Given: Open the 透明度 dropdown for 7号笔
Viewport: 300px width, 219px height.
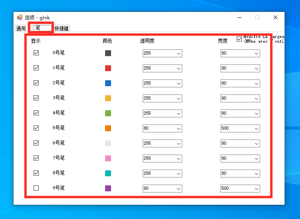Looking at the screenshot, I should click(x=162, y=159).
